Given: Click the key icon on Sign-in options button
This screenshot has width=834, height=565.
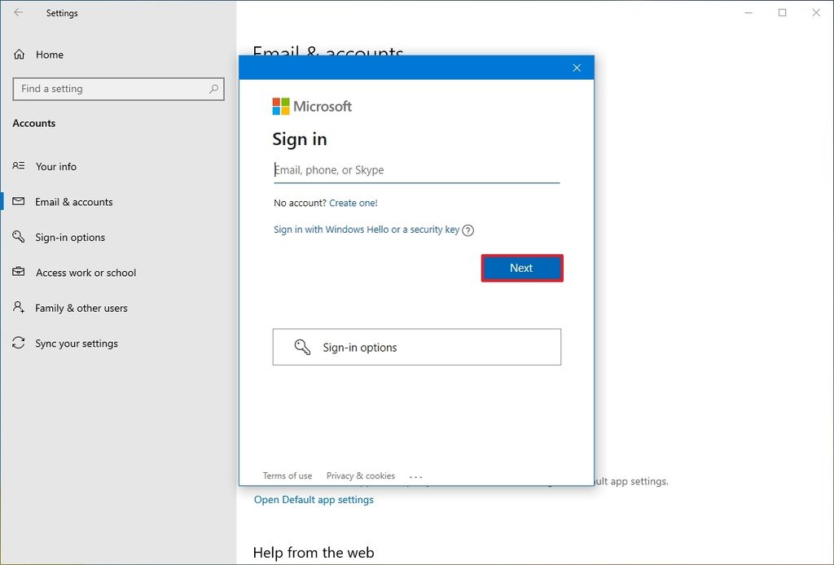Looking at the screenshot, I should coord(304,346).
